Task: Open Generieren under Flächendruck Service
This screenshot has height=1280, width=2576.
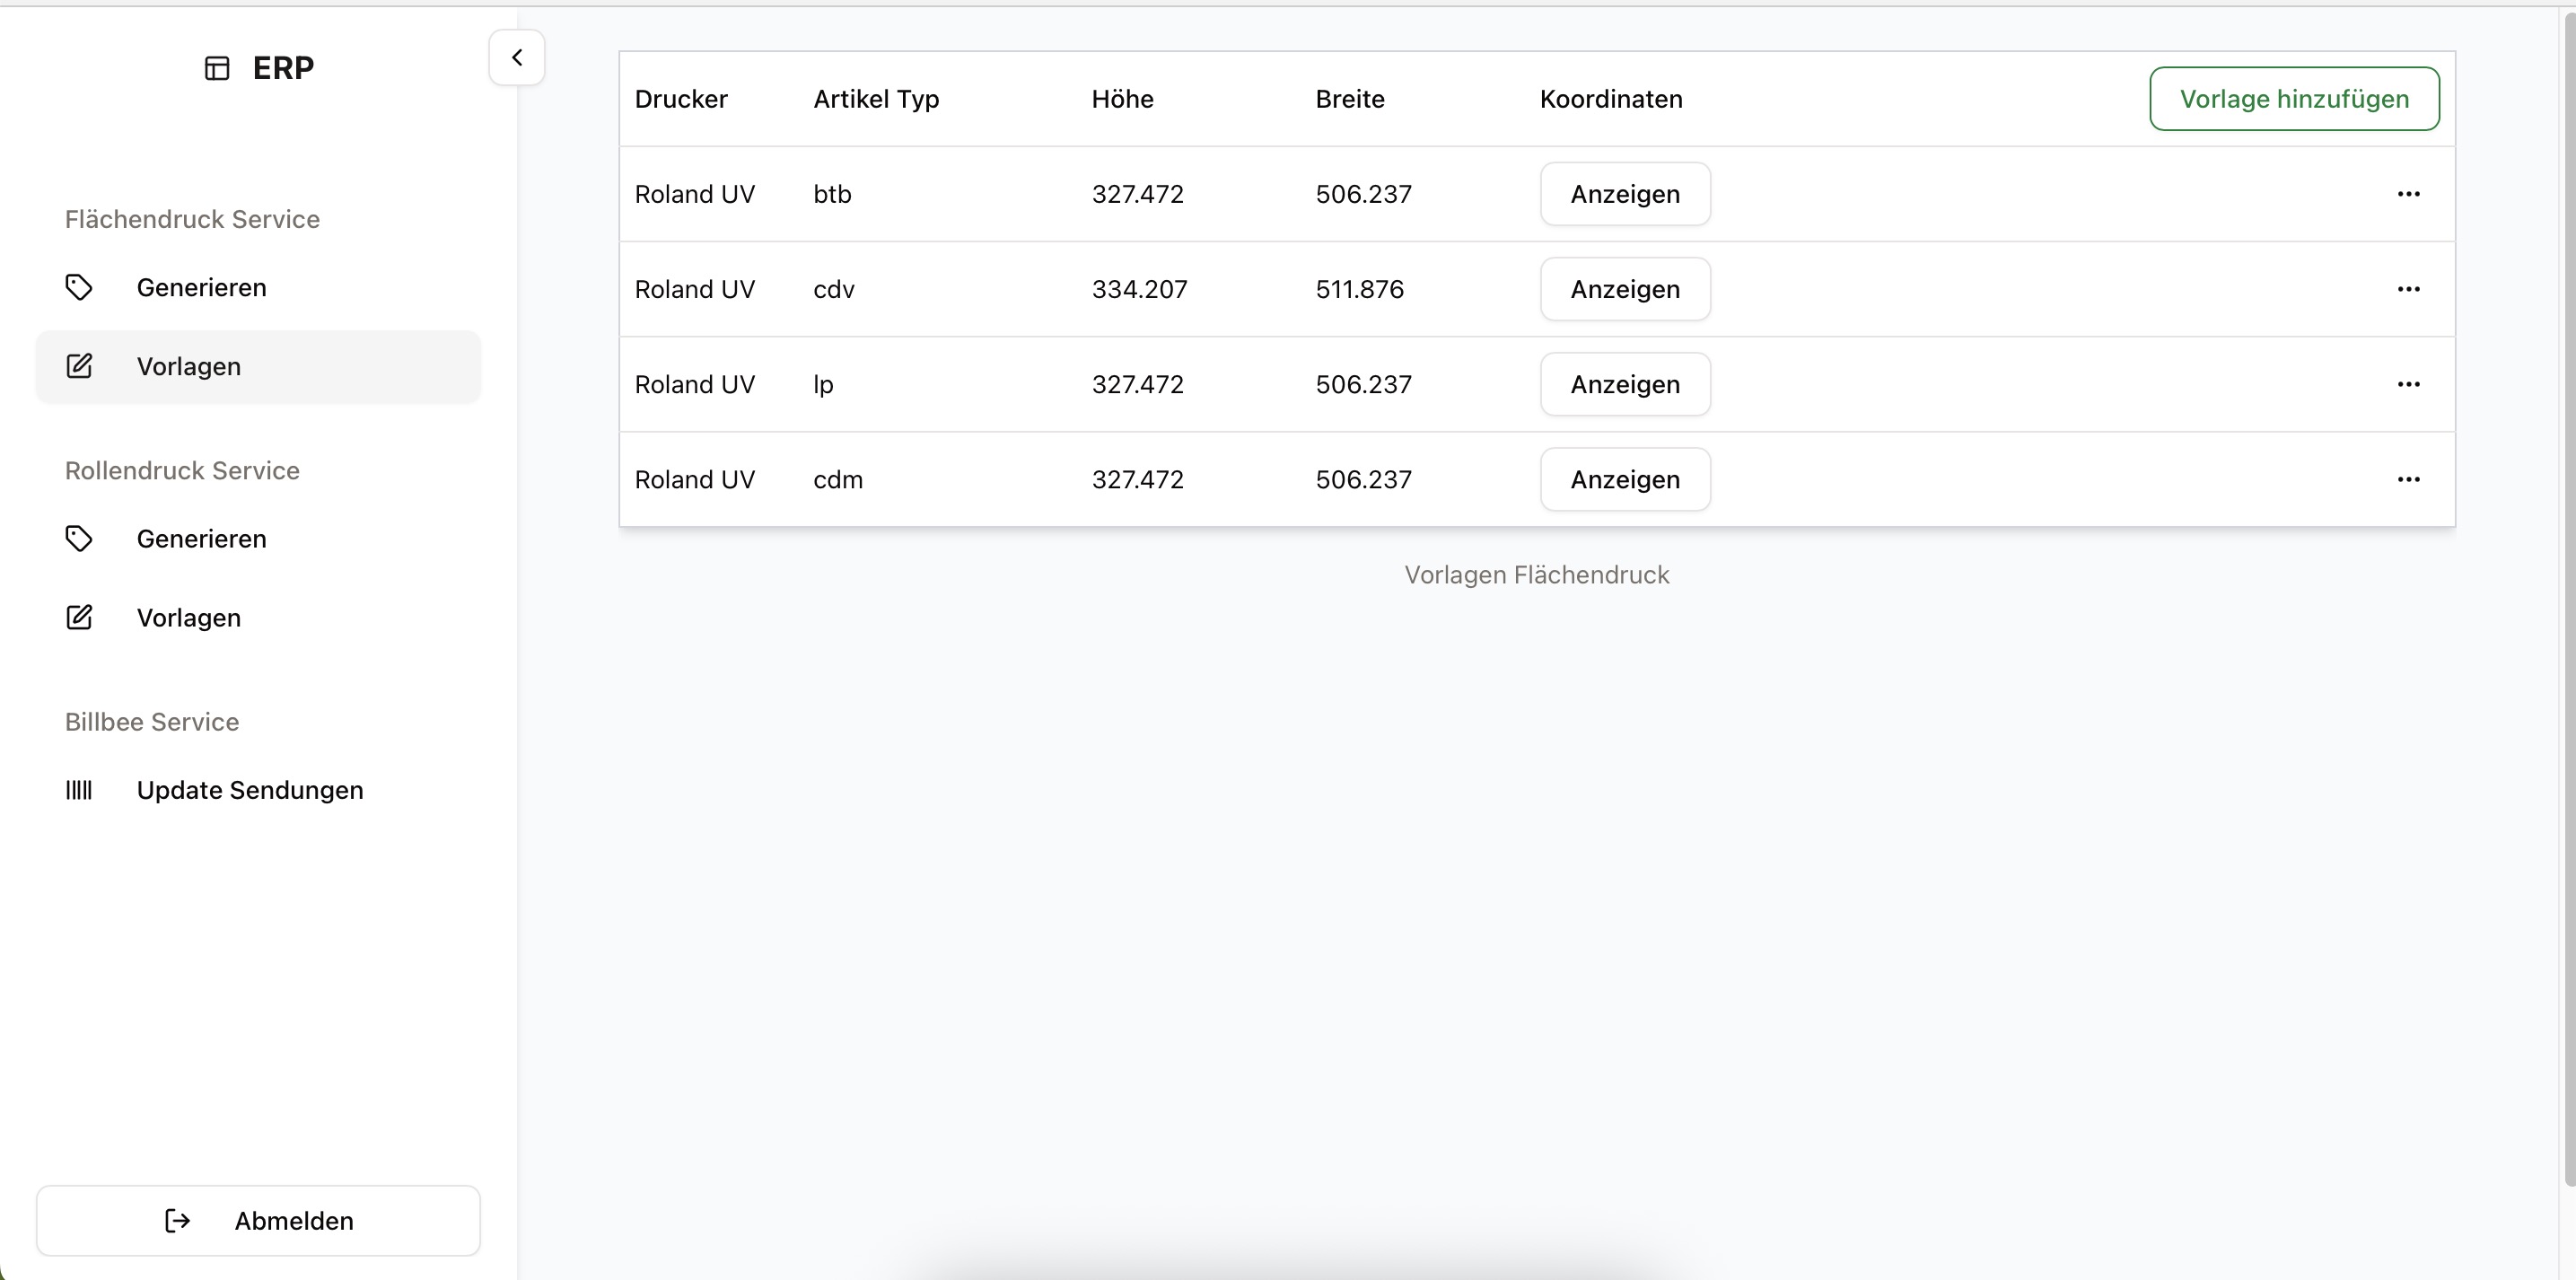Action: 201,288
